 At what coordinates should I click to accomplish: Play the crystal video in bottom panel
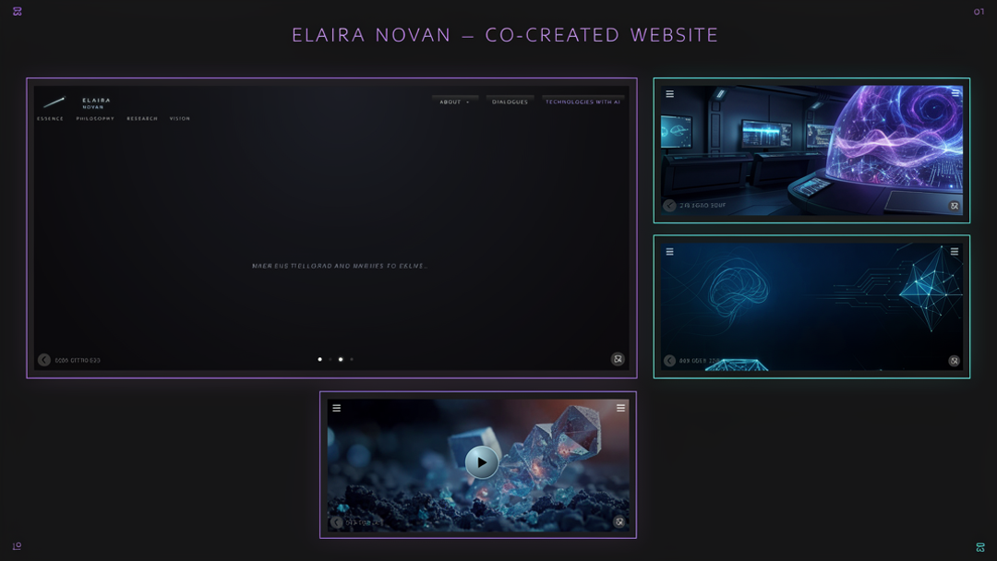[x=481, y=462]
